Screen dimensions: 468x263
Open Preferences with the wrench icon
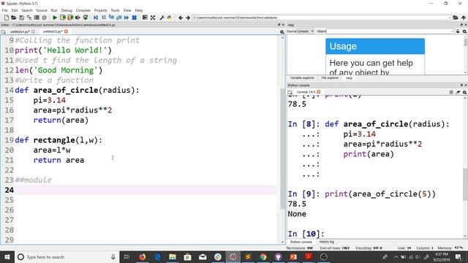click(162, 18)
